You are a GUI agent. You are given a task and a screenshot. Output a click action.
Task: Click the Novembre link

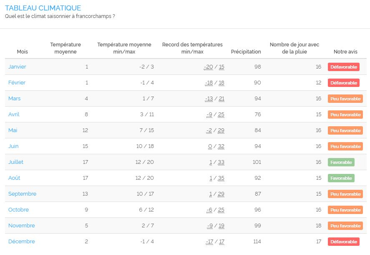click(21, 226)
